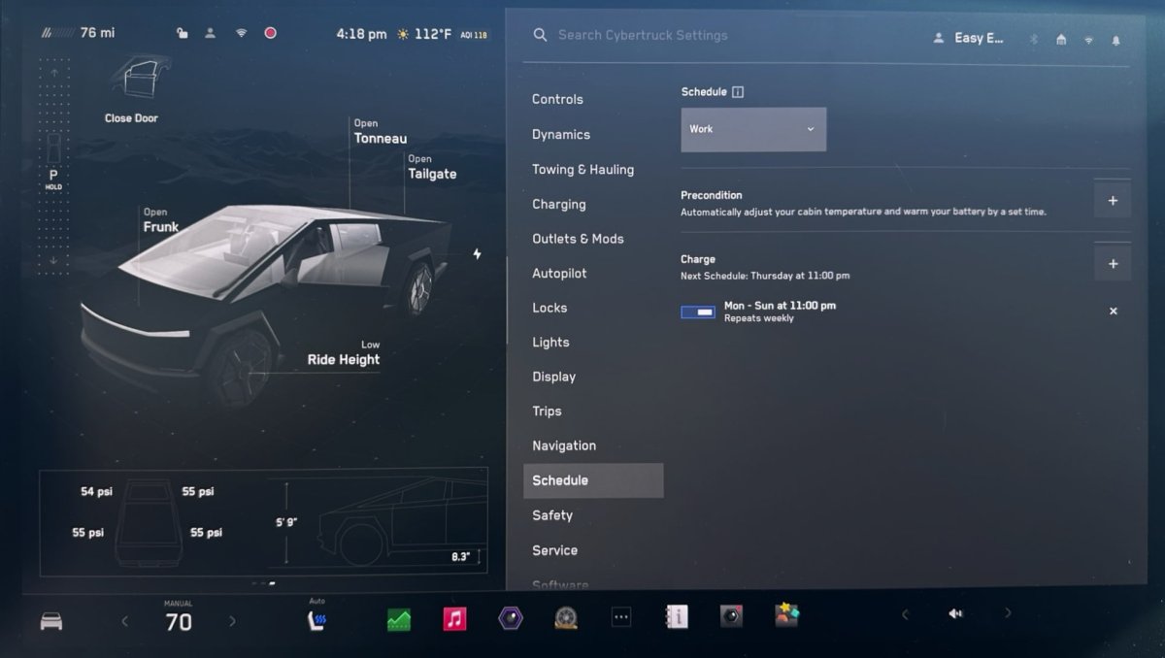1165x658 pixels.
Task: Tap the charge port lightning bolt icon
Action: (477, 254)
